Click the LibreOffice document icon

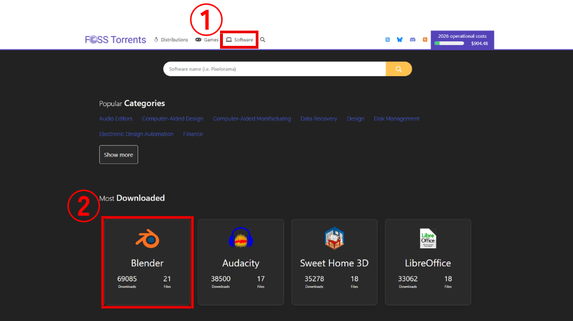point(428,238)
